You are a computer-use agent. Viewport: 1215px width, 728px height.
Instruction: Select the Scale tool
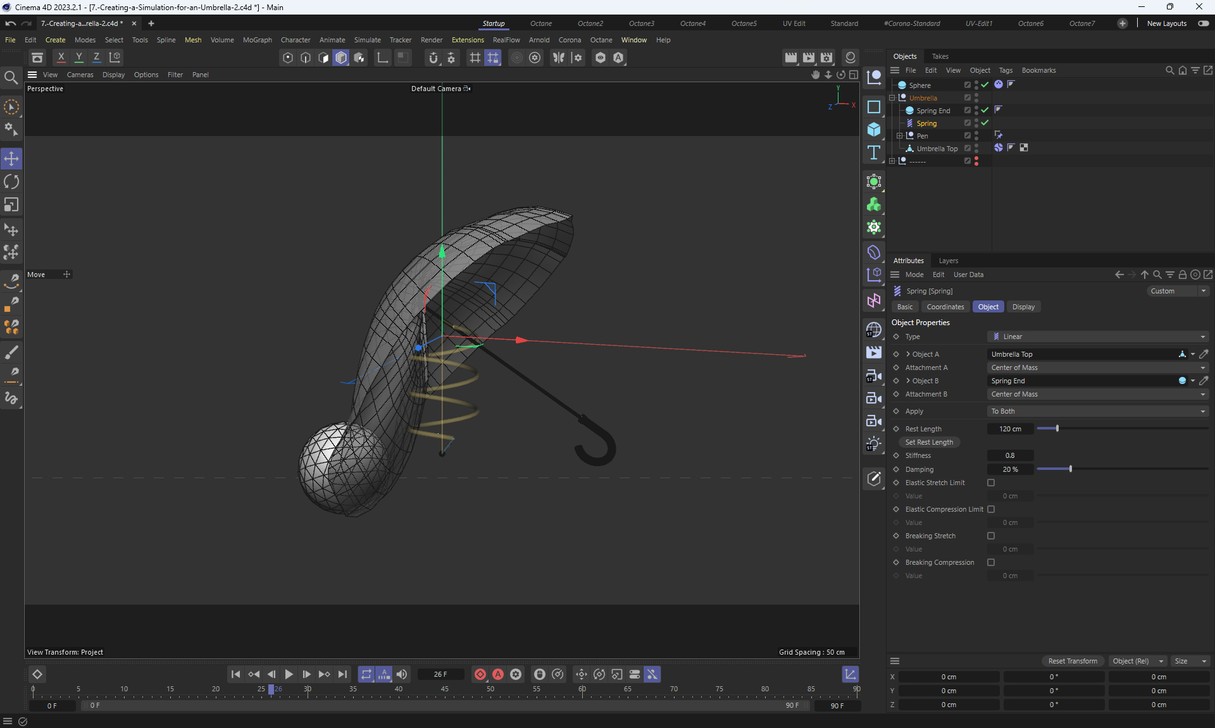tap(11, 205)
